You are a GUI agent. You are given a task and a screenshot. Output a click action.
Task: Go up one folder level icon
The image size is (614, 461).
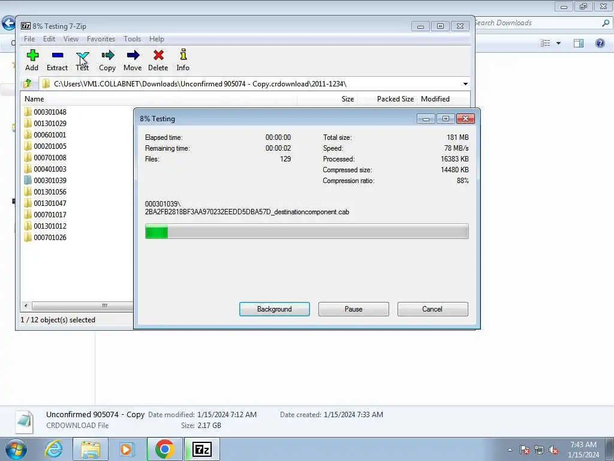click(x=28, y=83)
